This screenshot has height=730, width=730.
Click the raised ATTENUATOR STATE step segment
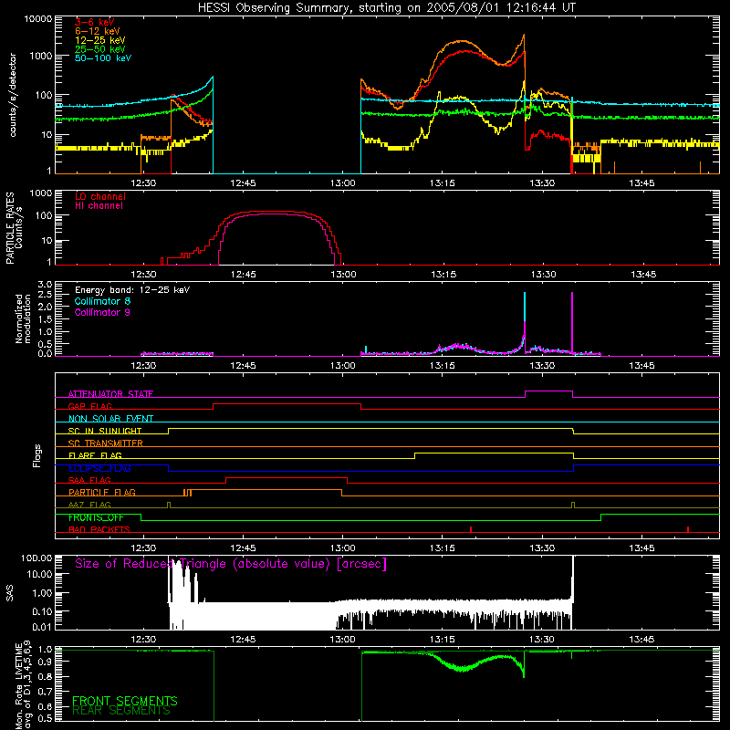click(x=549, y=391)
